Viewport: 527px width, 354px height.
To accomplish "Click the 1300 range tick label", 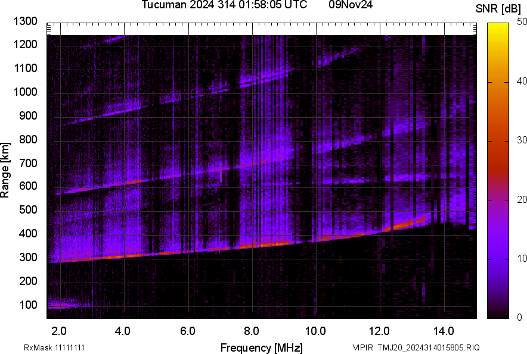I will 26,21.
